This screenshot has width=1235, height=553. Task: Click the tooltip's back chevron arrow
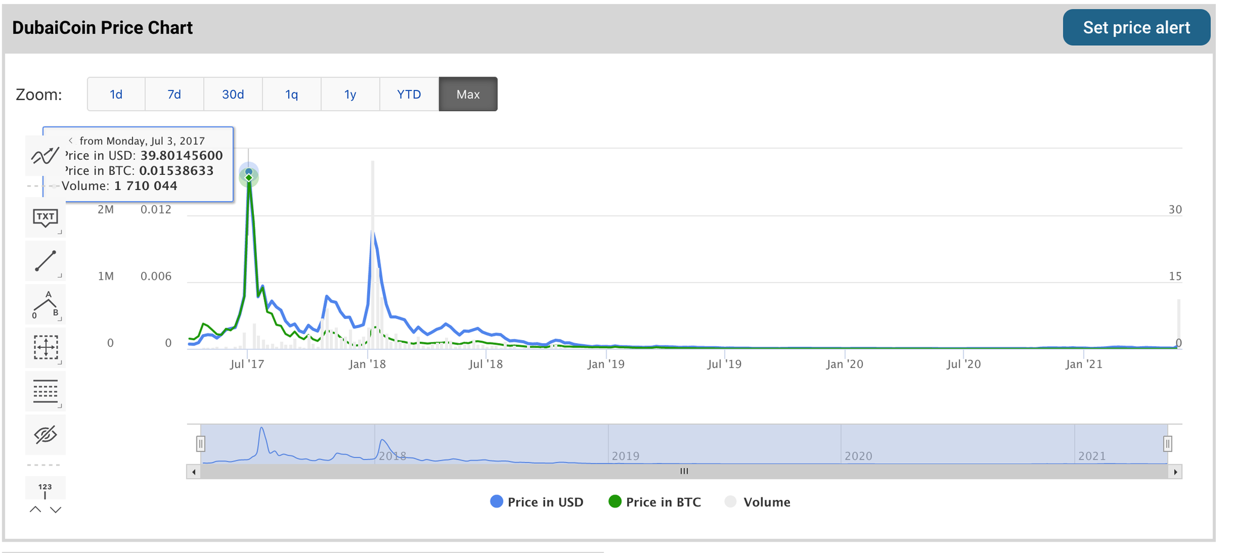point(71,141)
